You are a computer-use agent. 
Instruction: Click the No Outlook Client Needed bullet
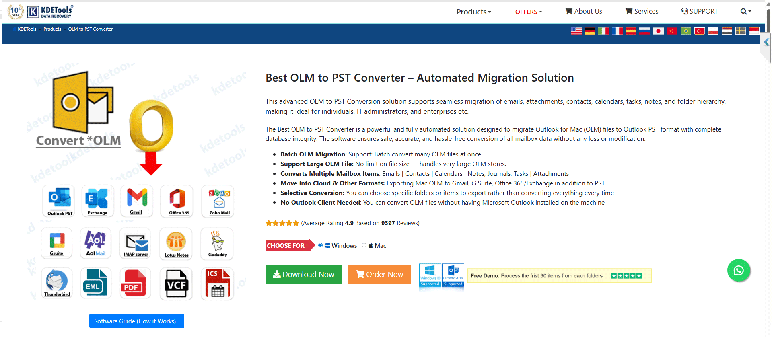pyautogui.click(x=443, y=203)
